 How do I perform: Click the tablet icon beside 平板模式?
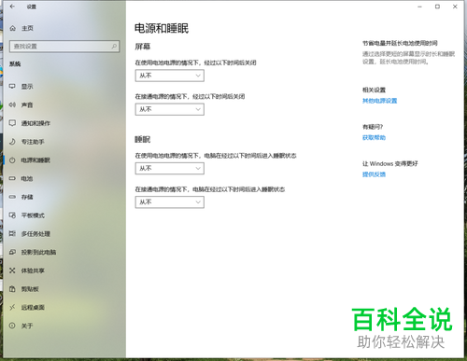[x=12, y=215]
